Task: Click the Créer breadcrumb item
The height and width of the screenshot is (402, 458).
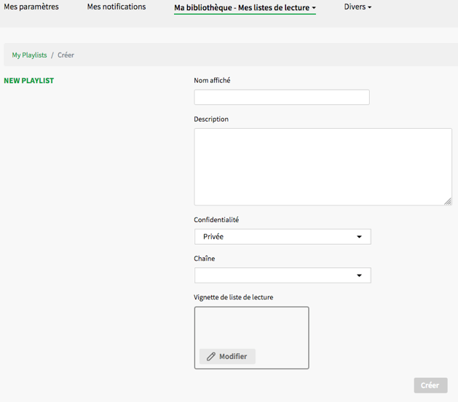Action: click(66, 55)
